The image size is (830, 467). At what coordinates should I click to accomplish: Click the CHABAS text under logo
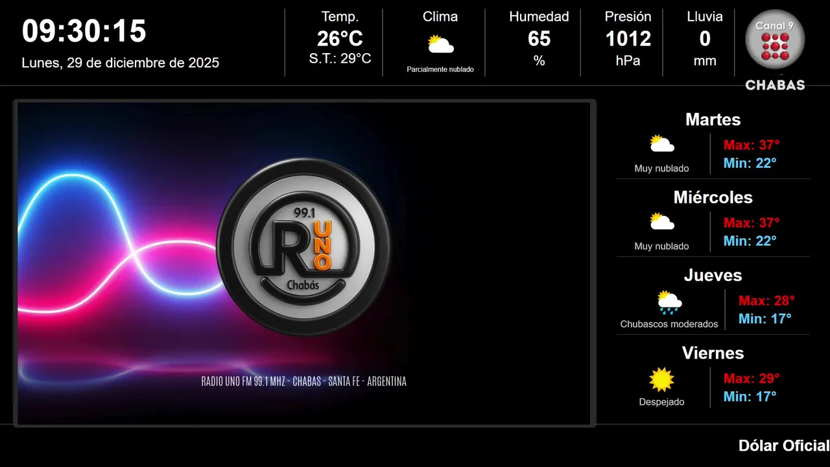pos(775,85)
